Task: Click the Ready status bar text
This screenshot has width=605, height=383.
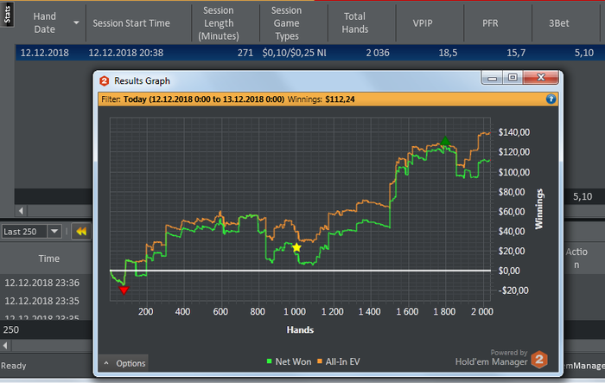Action: 14,366
